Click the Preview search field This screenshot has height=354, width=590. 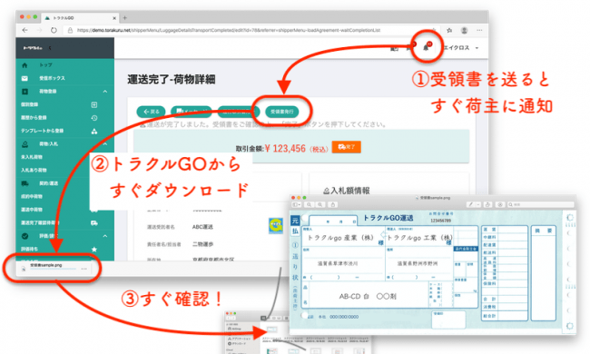(x=540, y=204)
